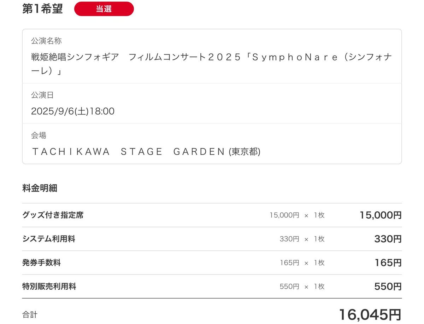424x324 pixels.
Task: Click the 料金明細 section heading
Action: (40, 189)
